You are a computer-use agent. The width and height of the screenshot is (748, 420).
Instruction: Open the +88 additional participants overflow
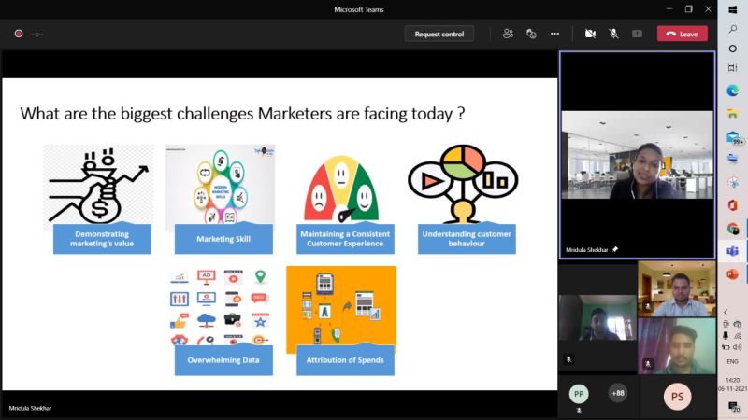(617, 393)
